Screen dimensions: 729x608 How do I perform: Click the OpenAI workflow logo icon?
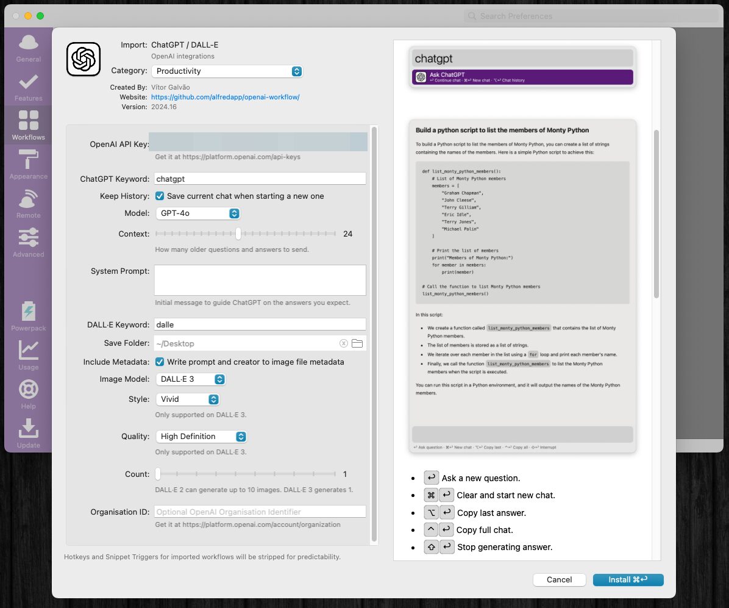pos(83,59)
